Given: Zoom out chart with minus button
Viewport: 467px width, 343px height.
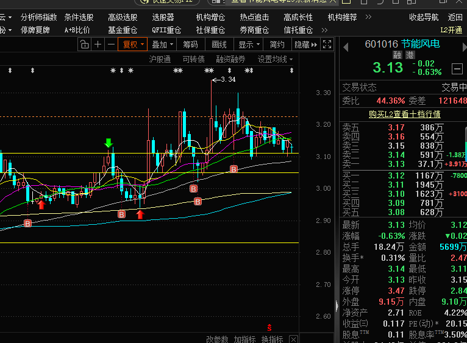Looking at the screenshot, I should pos(111,44).
